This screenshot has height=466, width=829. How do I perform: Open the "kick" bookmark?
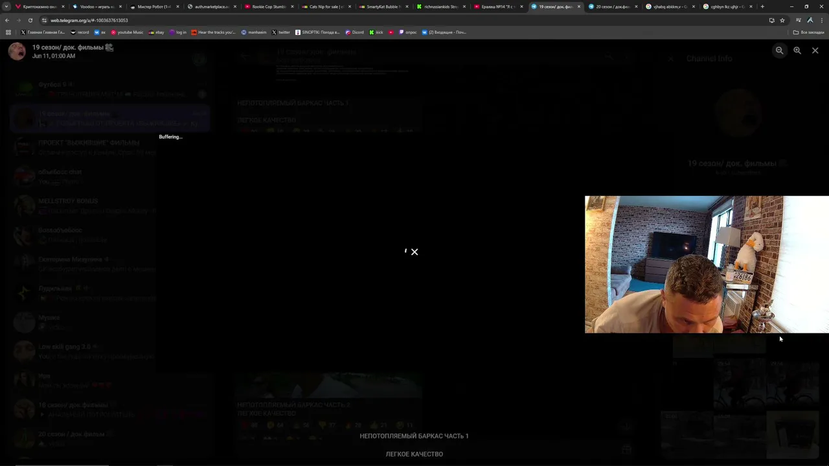377,32
